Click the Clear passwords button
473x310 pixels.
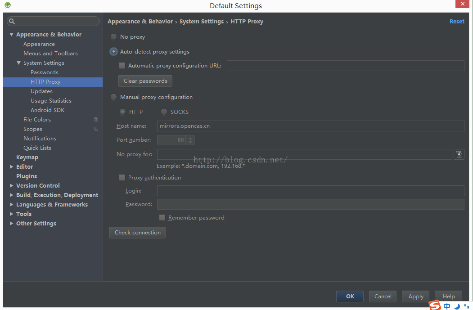(x=145, y=81)
